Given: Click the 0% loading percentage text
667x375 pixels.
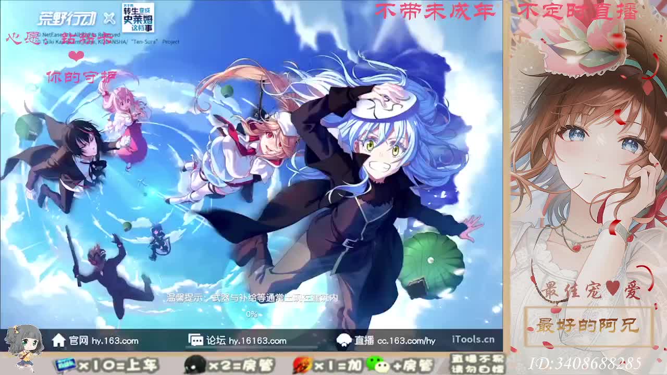Looking at the screenshot, I should point(252,314).
